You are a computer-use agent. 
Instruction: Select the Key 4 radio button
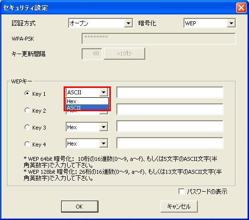[27, 144]
